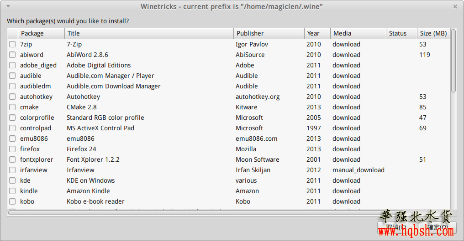This screenshot has height=241, width=464.
Task: Check the audible package box
Action: point(12,76)
